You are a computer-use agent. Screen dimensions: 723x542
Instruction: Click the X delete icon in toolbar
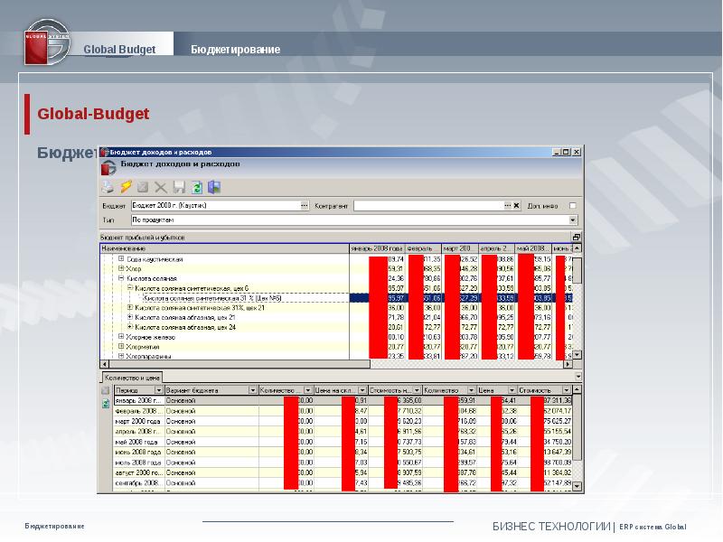tap(161, 187)
